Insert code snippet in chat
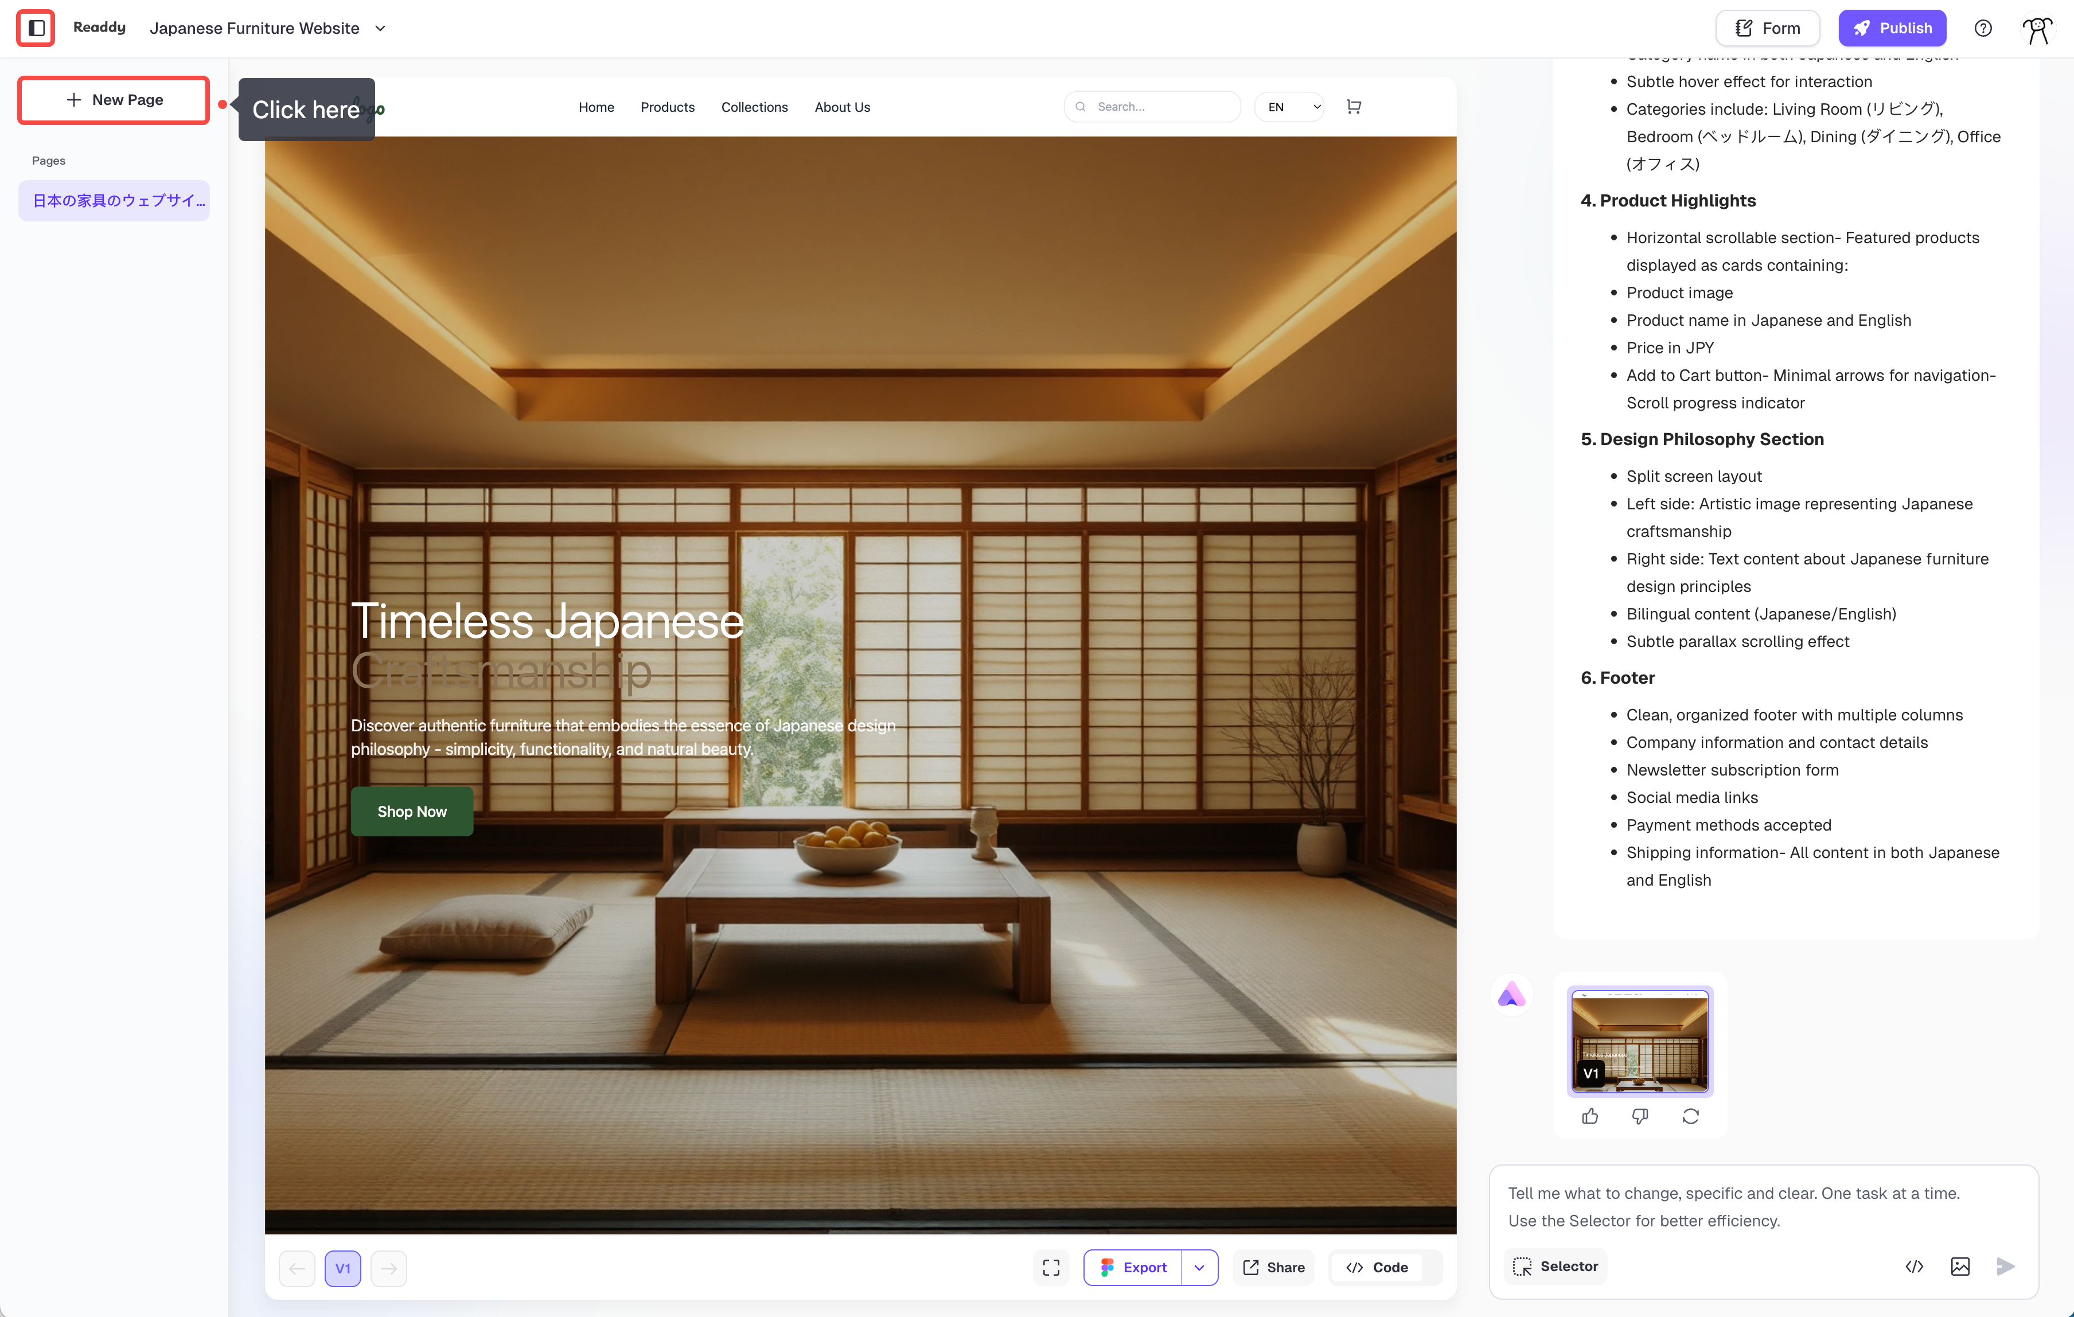The height and width of the screenshot is (1317, 2074). (x=1914, y=1266)
